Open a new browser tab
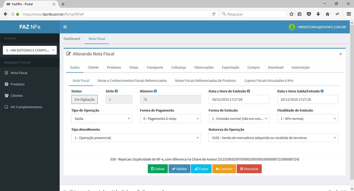Viewport: 354px width, 191px height. pyautogui.click(x=63, y=4)
